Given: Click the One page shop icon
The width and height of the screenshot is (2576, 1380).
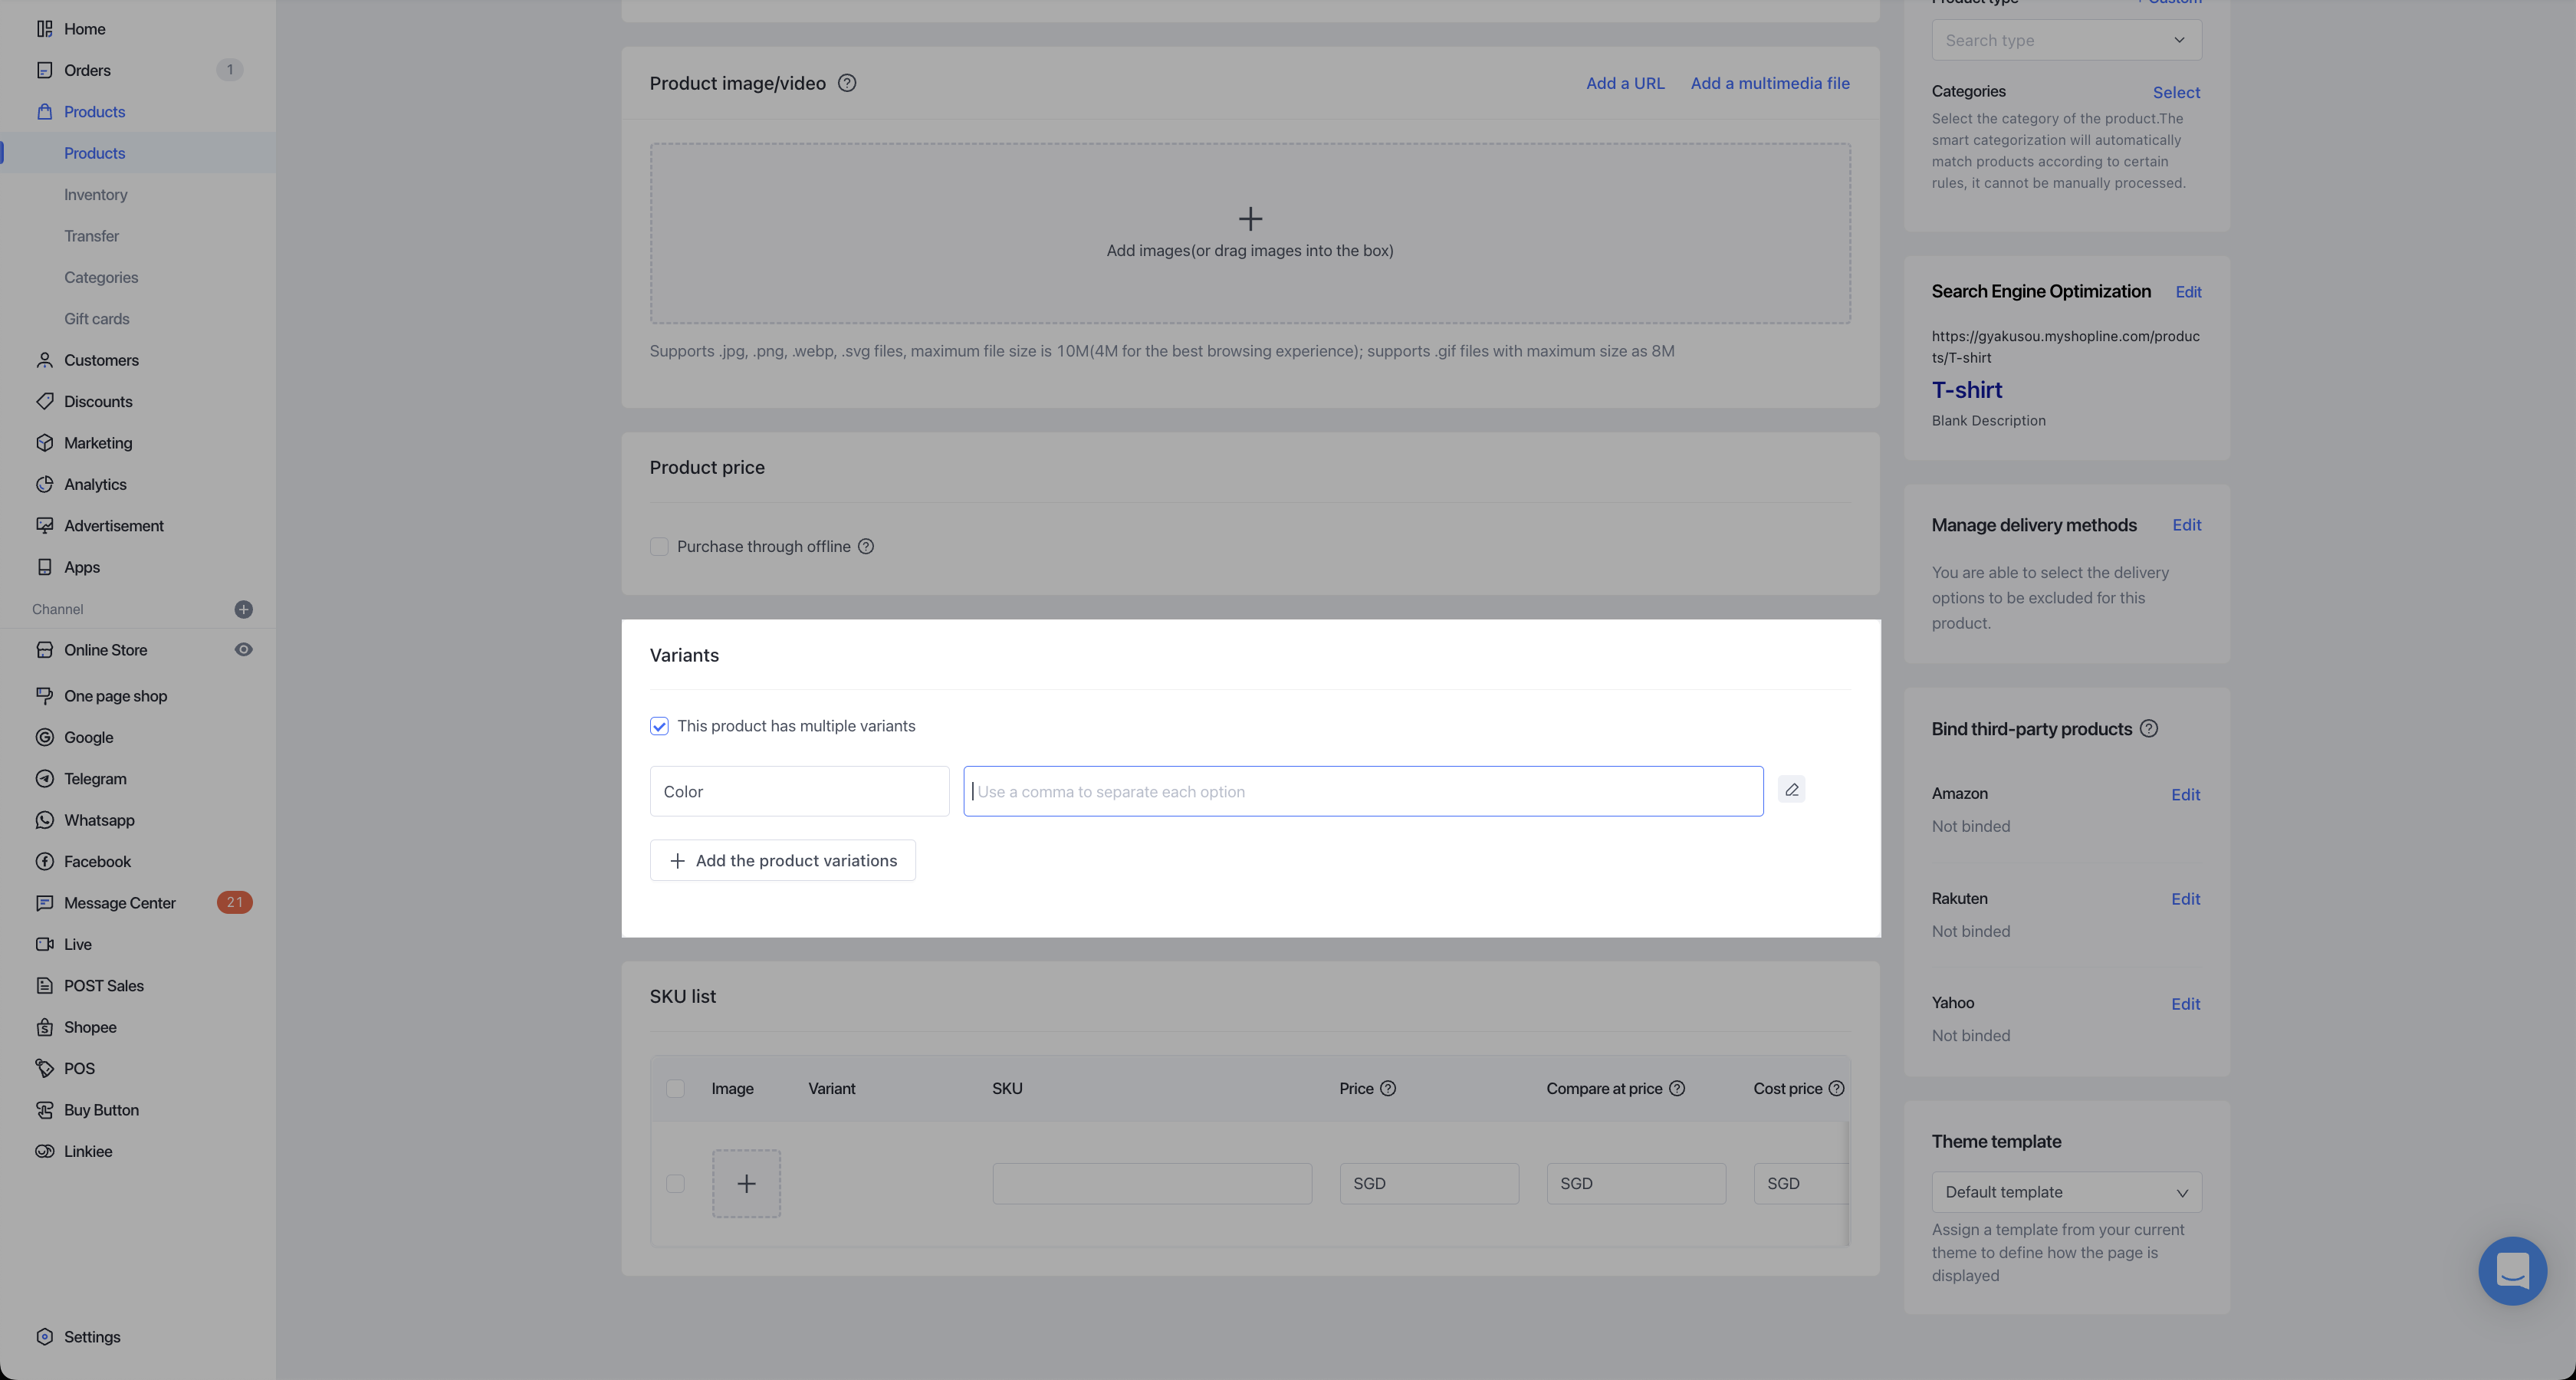Looking at the screenshot, I should point(44,696).
